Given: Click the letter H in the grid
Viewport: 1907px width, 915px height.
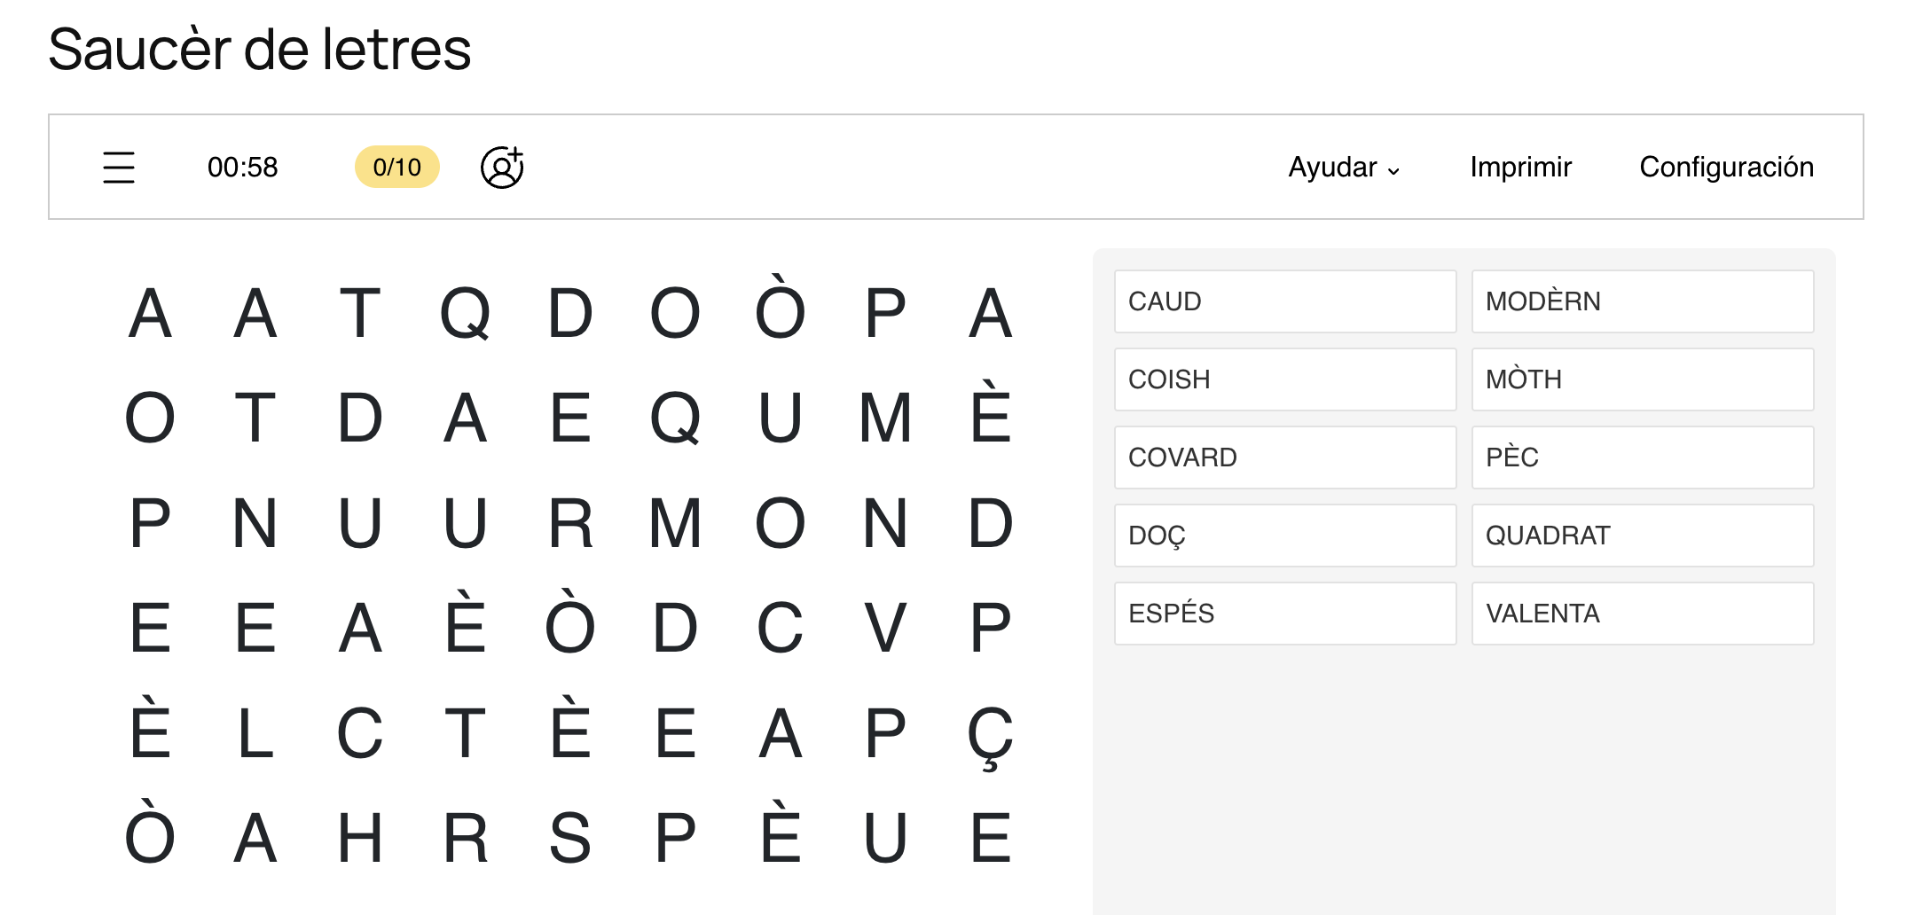Looking at the screenshot, I should (360, 838).
